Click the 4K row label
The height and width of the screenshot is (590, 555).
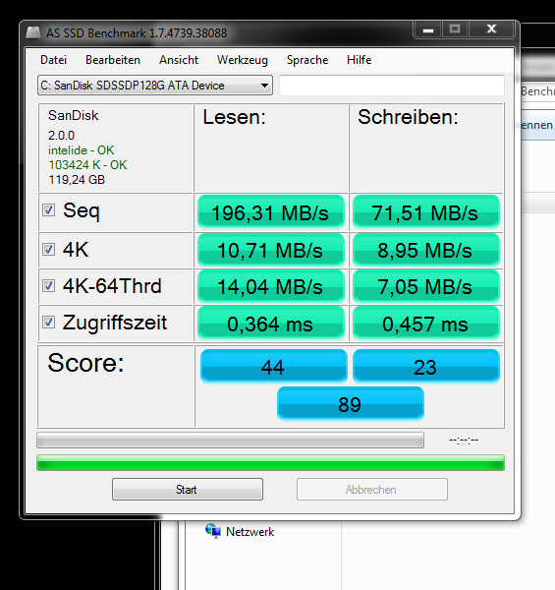coord(76,249)
